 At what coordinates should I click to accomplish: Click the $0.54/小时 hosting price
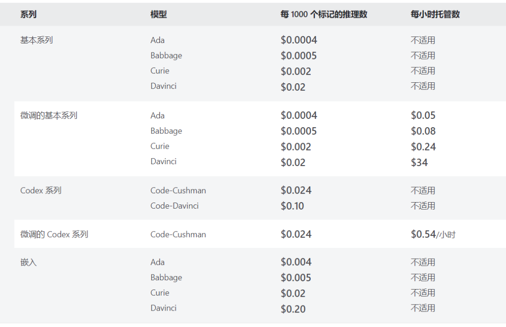click(433, 234)
